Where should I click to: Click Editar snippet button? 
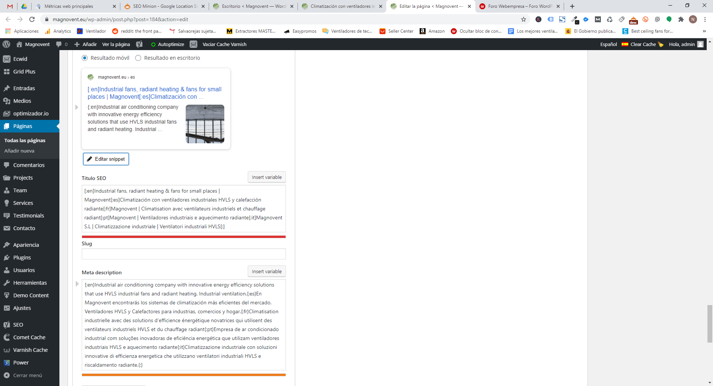pyautogui.click(x=106, y=159)
